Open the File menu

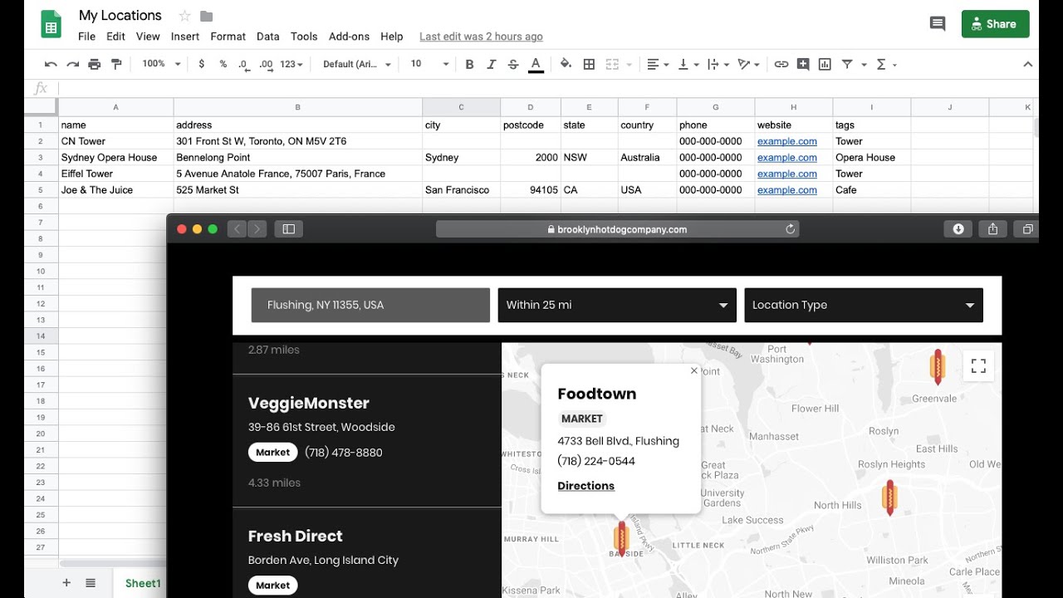(x=87, y=37)
